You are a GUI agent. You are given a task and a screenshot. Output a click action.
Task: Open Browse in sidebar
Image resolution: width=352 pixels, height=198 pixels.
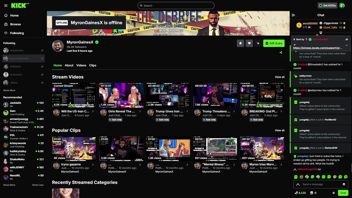[13, 24]
